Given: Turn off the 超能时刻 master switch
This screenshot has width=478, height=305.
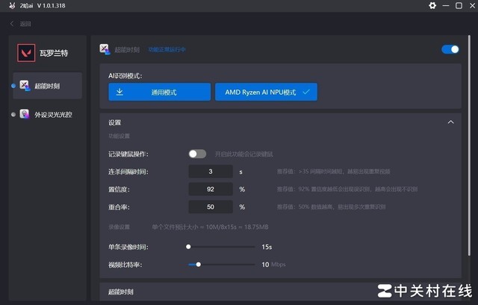Looking at the screenshot, I should click(x=450, y=49).
